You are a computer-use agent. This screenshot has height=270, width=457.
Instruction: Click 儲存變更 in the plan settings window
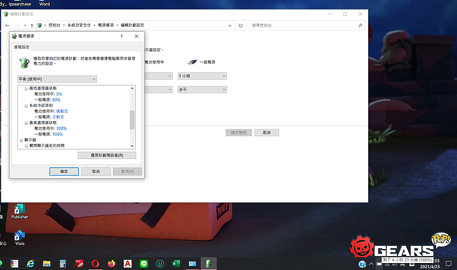click(x=239, y=132)
